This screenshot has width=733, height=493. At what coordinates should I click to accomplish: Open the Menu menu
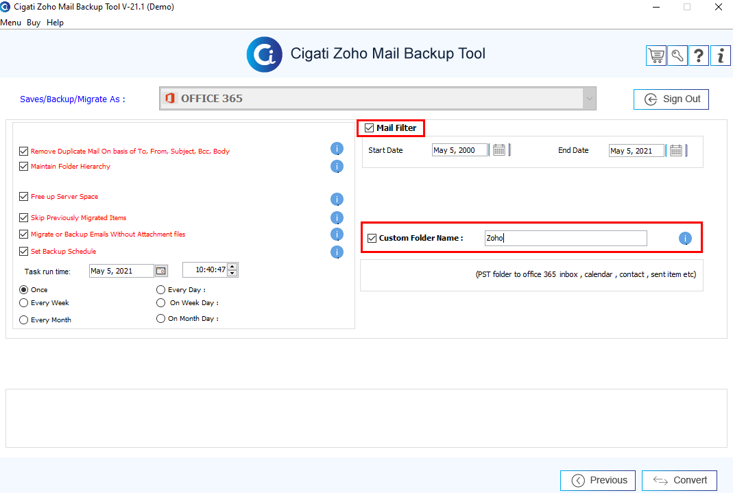tap(11, 23)
